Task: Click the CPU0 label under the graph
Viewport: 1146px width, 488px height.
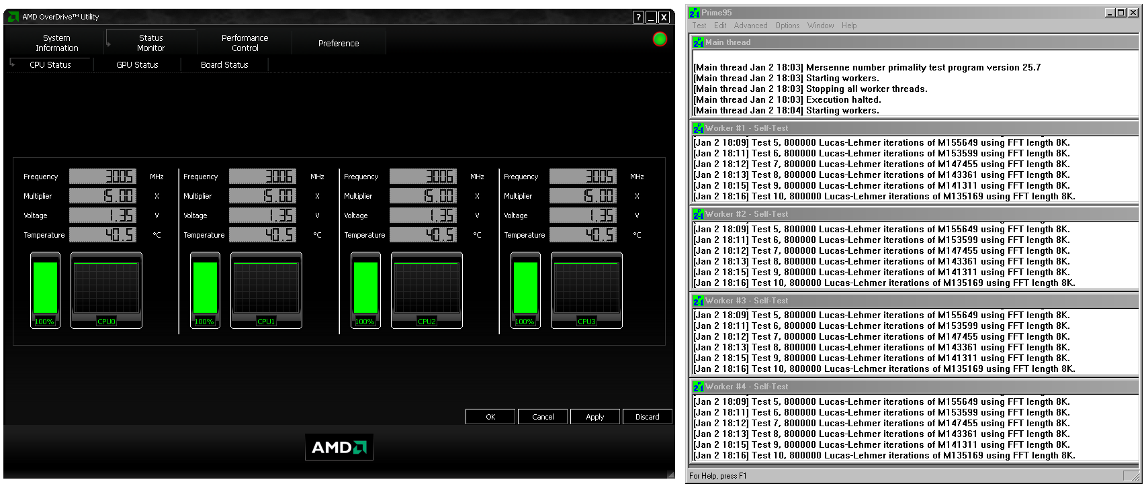Action: (x=106, y=322)
